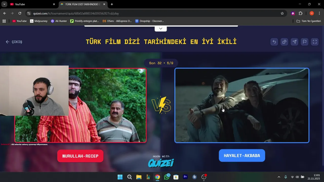
Task: Vote for NURULLAH-RECEP button
Action: tap(80, 156)
